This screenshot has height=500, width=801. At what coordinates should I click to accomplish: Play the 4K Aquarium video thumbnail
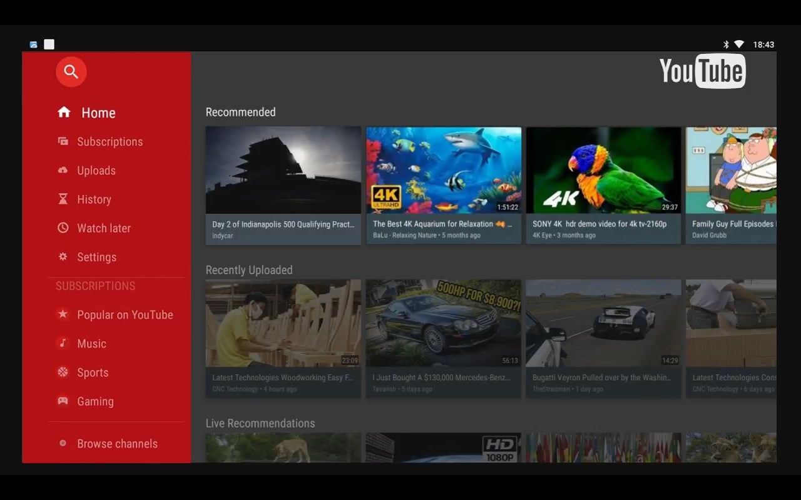click(444, 171)
